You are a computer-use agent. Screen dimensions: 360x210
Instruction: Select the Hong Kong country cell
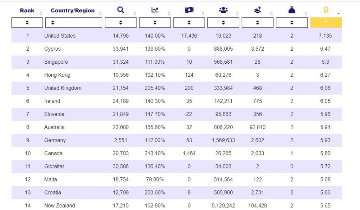pyautogui.click(x=57, y=75)
